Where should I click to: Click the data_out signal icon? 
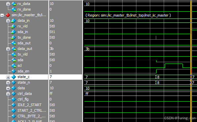(x=14, y=49)
